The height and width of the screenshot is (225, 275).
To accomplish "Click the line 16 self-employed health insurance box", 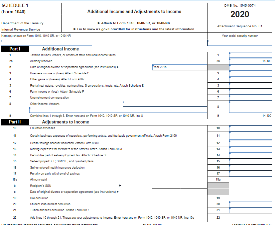I will [x=251, y=167].
